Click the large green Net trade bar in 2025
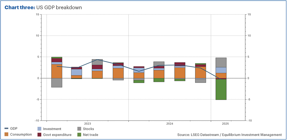287x140 pixels. pos(221,89)
